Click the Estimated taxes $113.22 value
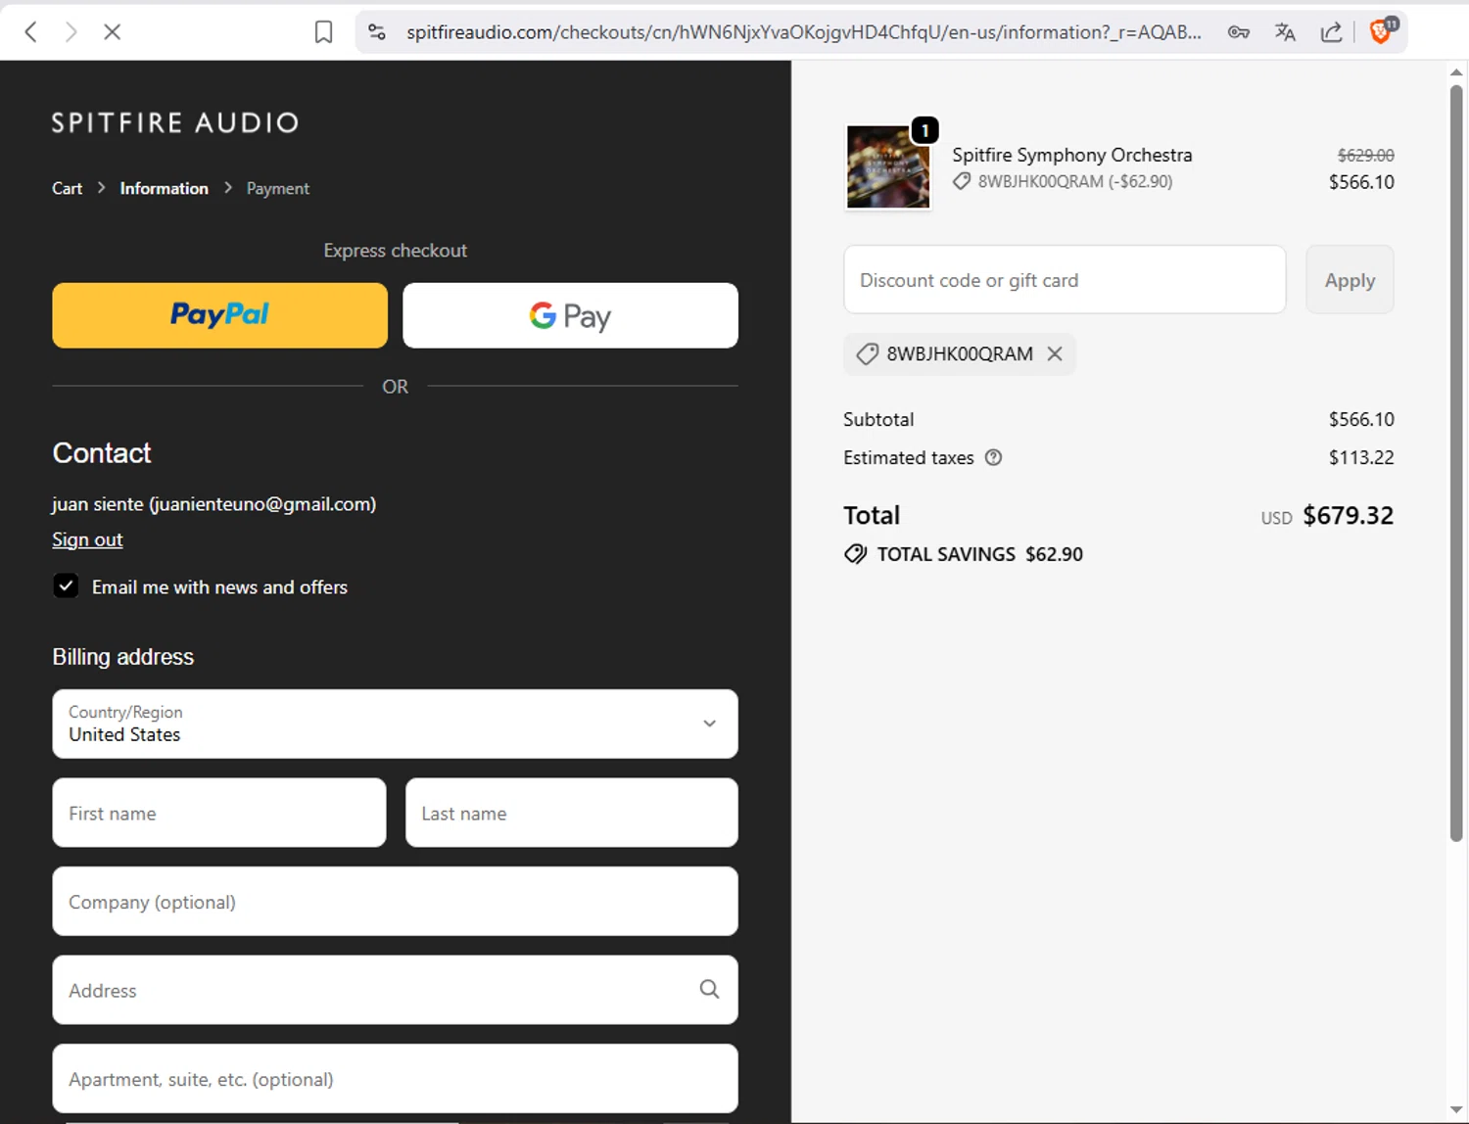Viewport: 1469px width, 1124px height. point(1361,457)
